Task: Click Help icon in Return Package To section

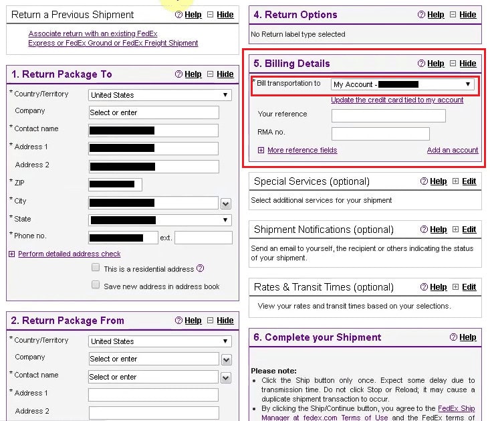Action: pyautogui.click(x=178, y=74)
